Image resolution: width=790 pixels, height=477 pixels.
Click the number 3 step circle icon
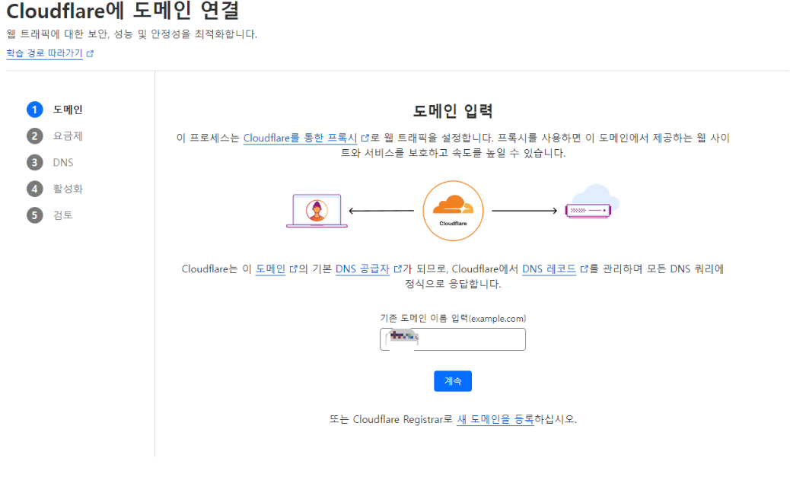click(x=34, y=162)
